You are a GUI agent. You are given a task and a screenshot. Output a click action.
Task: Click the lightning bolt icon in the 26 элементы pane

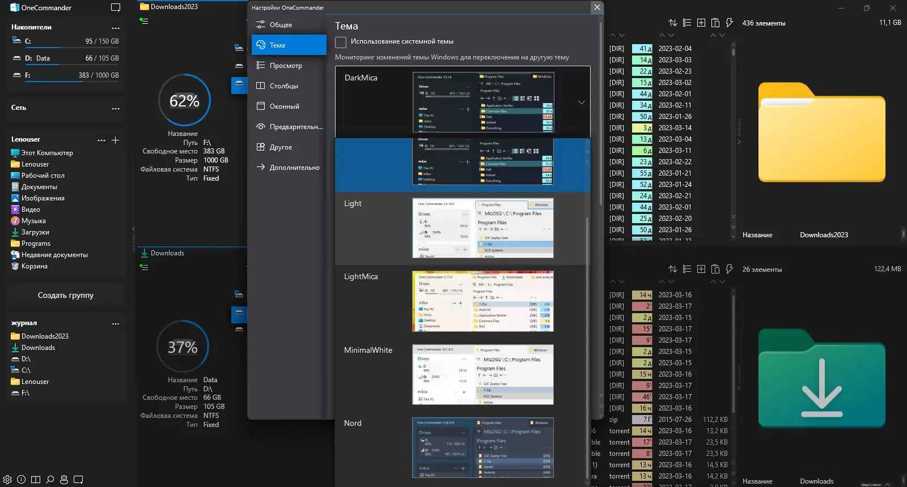(x=730, y=269)
